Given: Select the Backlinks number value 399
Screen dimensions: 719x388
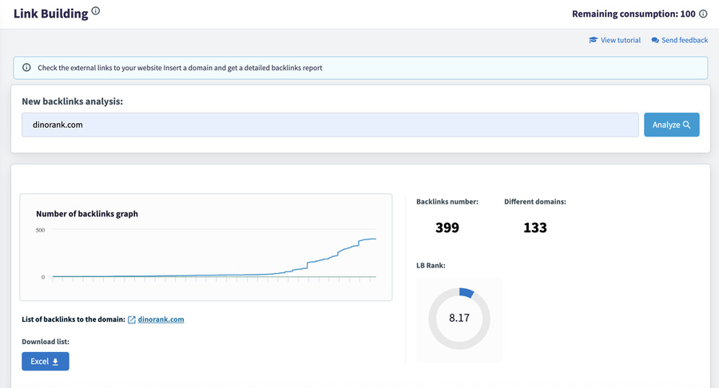Looking at the screenshot, I should (x=447, y=228).
